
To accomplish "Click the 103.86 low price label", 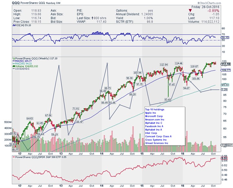I will coord(196,79).
